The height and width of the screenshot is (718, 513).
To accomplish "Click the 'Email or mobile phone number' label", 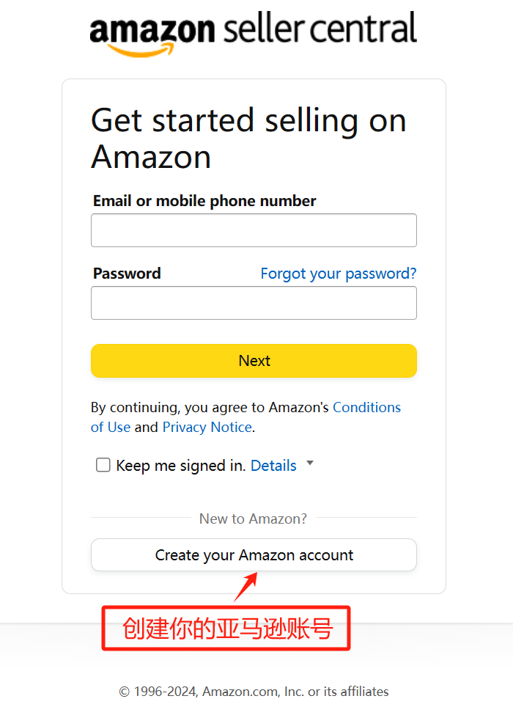I will (204, 201).
